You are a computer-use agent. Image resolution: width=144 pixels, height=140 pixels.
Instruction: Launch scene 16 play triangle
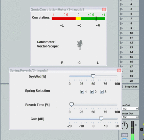tap(121, 62)
